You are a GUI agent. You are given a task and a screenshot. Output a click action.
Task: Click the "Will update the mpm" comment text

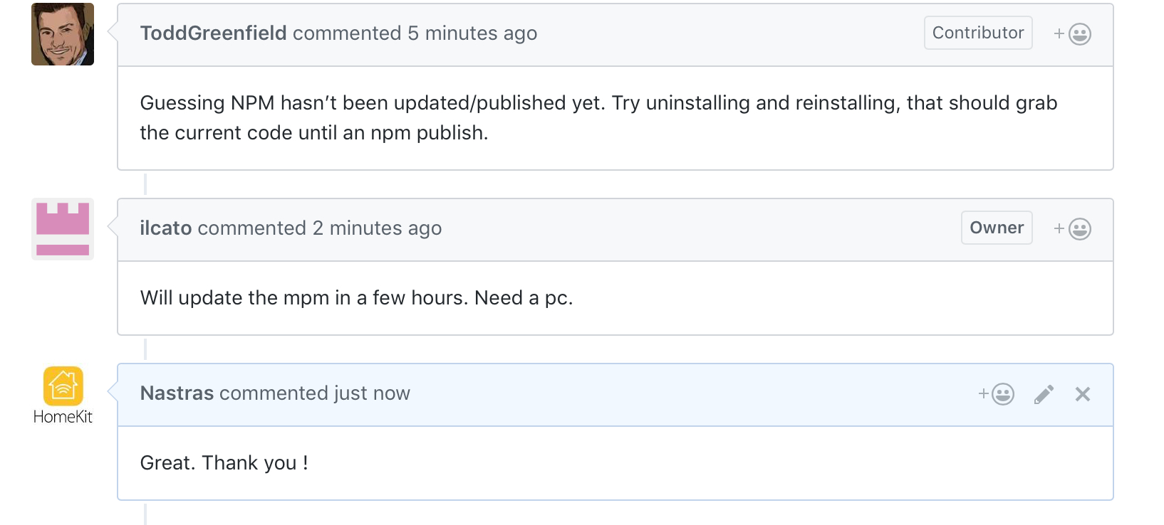356,298
